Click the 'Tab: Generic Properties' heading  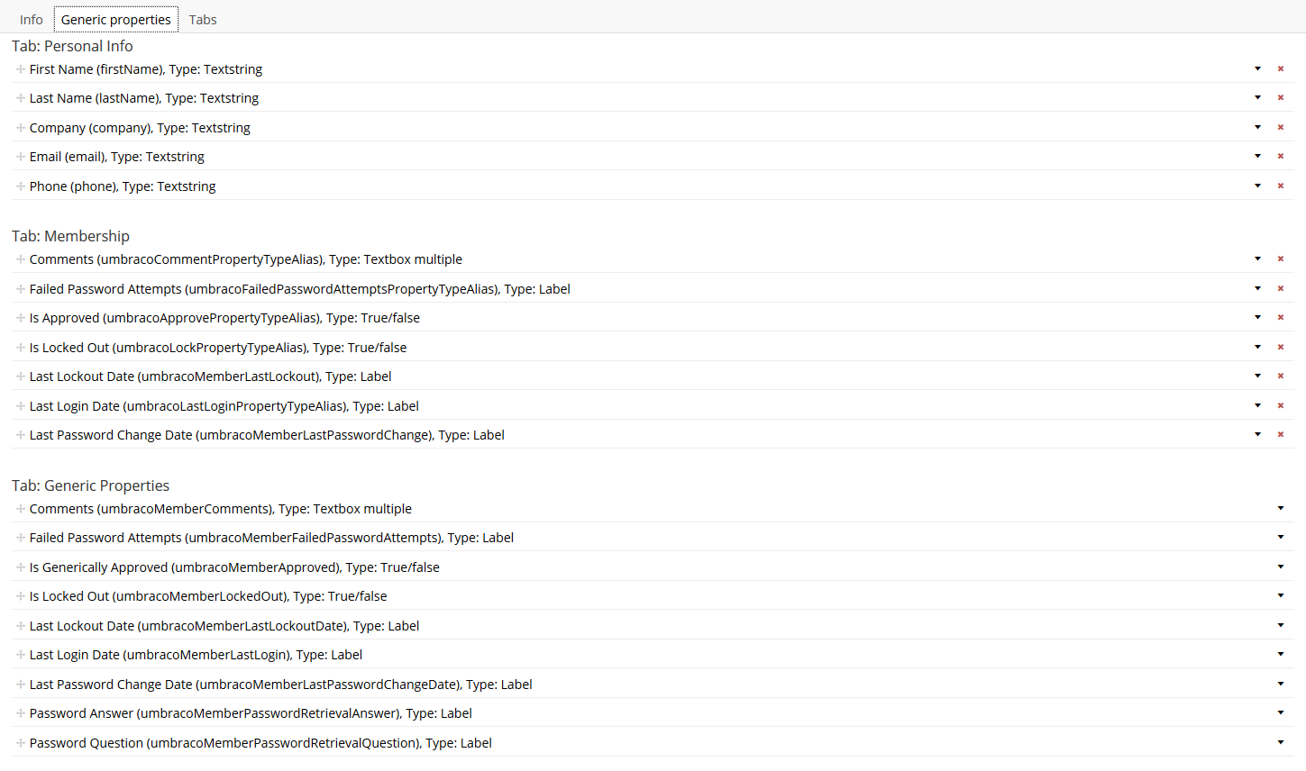[90, 485]
